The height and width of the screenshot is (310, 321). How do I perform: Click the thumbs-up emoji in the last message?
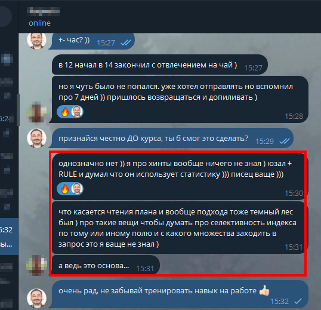264,290
